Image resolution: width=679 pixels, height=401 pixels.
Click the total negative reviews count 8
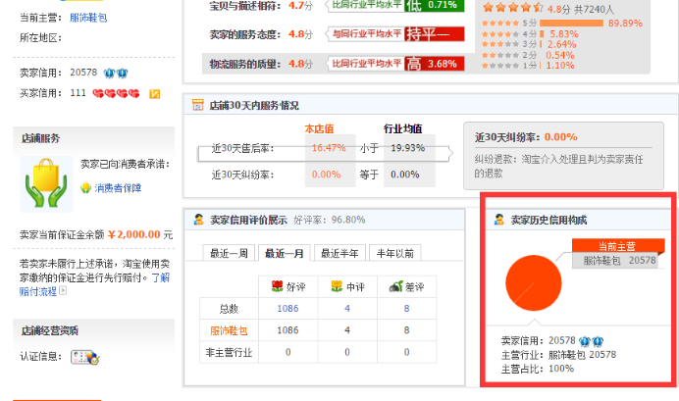coord(406,309)
